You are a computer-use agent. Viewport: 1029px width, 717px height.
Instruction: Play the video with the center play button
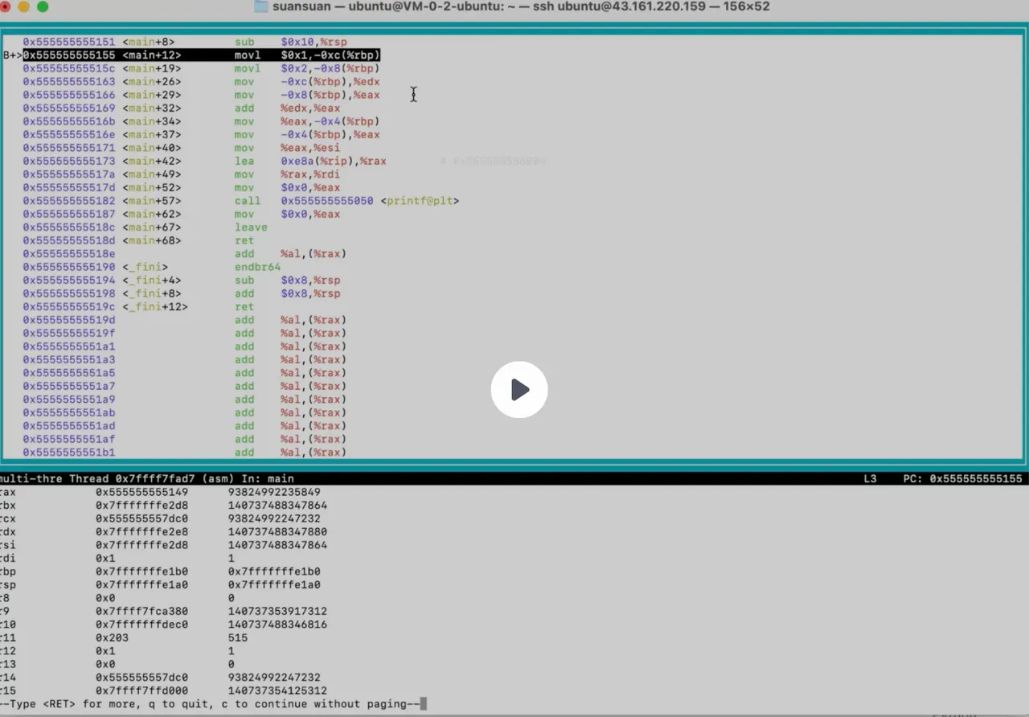pyautogui.click(x=519, y=390)
